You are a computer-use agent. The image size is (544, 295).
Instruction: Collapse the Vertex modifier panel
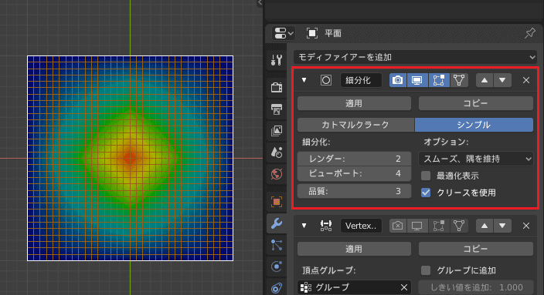click(304, 226)
